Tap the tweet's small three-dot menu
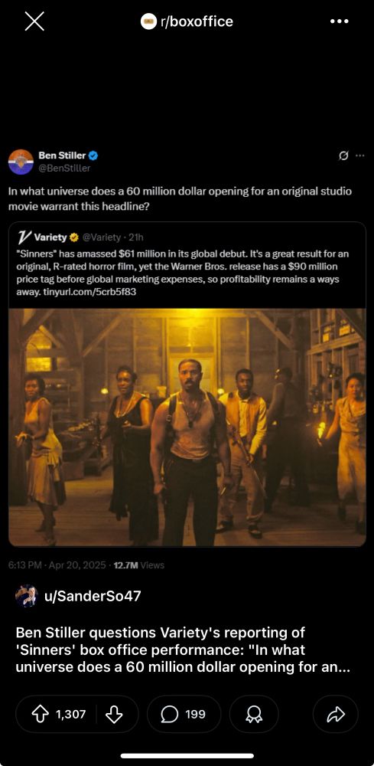Image resolution: width=374 pixels, height=766 pixels. (360, 155)
